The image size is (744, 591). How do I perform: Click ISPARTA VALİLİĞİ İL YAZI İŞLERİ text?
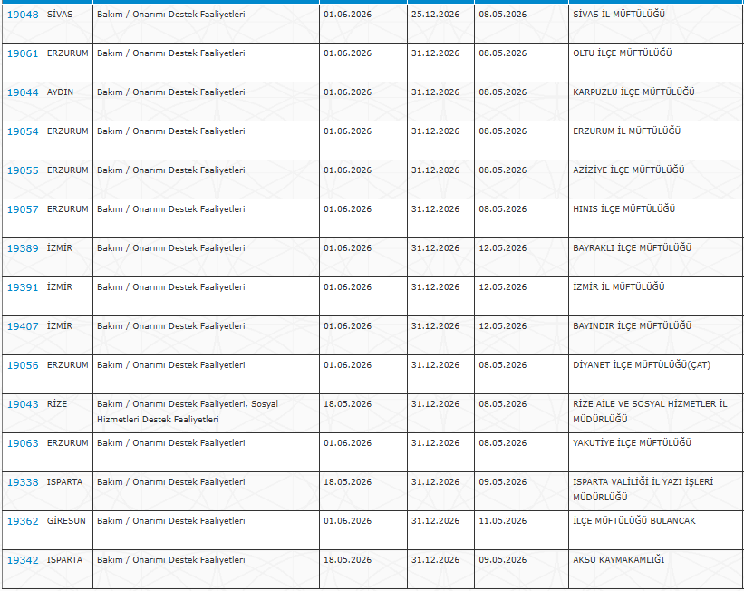tap(643, 482)
